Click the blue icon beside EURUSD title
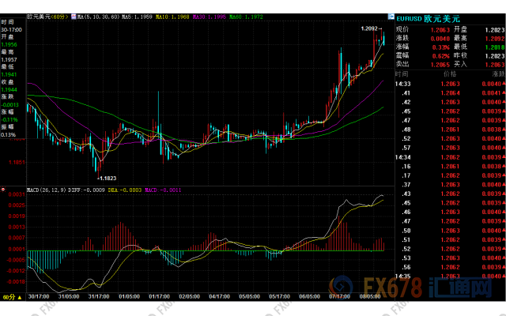 coord(392,16)
